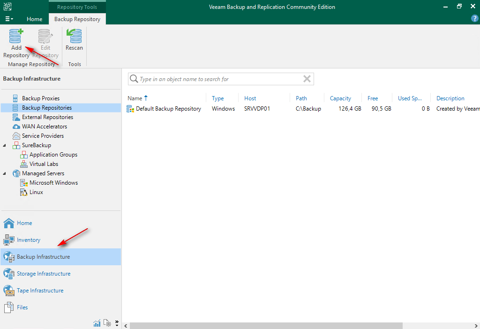Click the Virtual Labs icon
The image size is (480, 329).
click(24, 164)
